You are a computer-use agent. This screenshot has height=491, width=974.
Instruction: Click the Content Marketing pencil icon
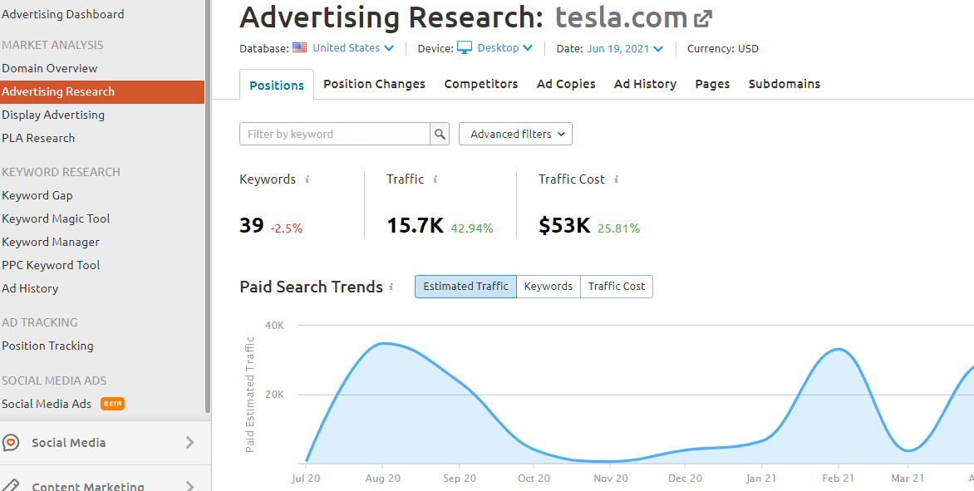11,486
